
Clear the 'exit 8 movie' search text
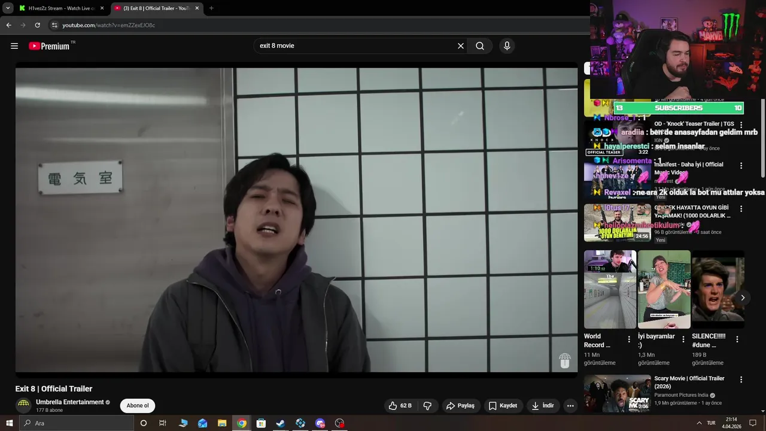[x=461, y=46]
